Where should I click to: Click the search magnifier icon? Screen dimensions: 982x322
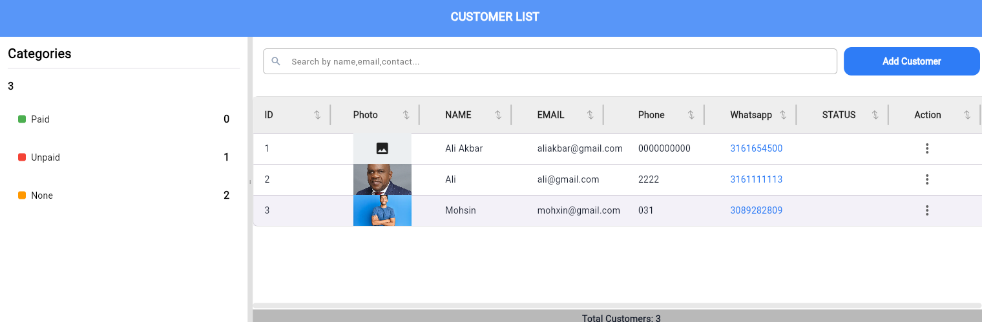click(x=276, y=61)
